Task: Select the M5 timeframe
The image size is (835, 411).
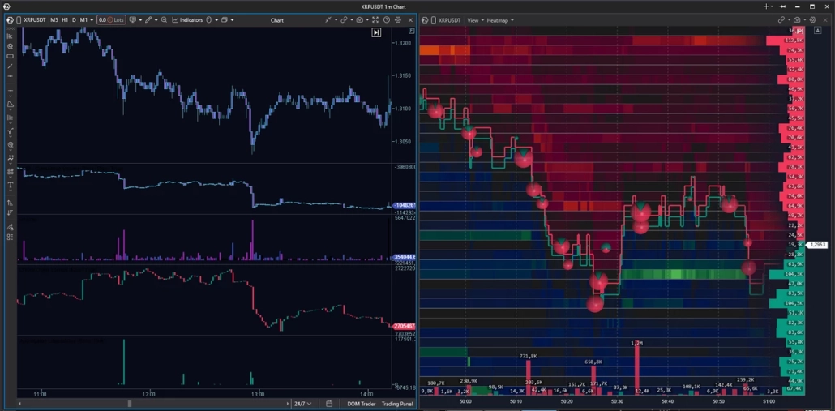Action: [54, 19]
